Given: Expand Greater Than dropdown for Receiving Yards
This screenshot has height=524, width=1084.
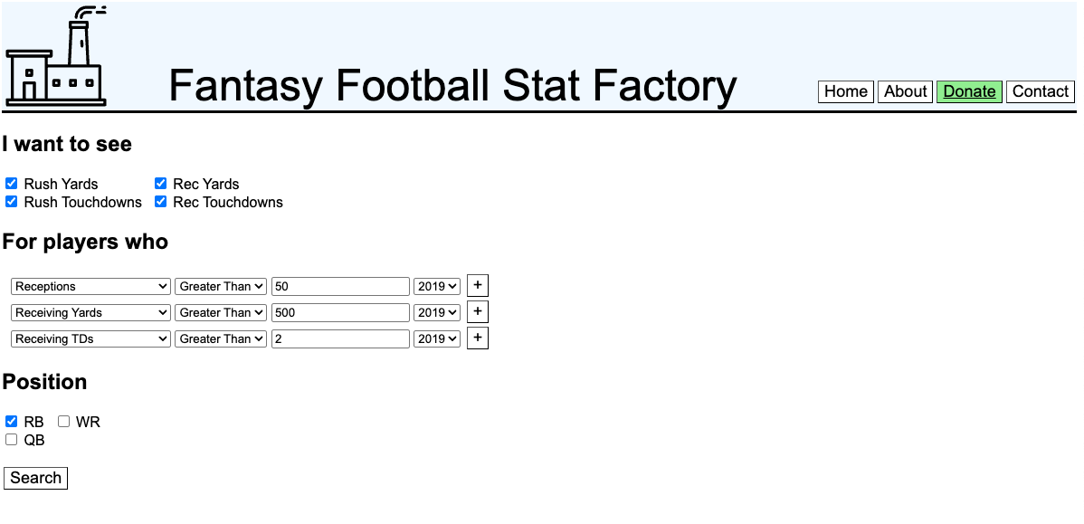Looking at the screenshot, I should [x=221, y=312].
